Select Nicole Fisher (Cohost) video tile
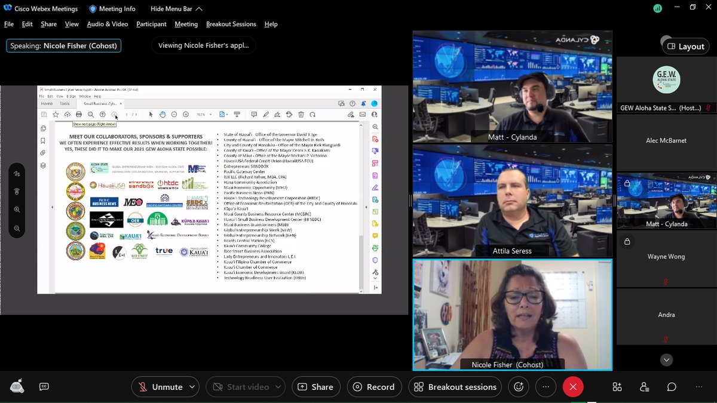 click(512, 315)
